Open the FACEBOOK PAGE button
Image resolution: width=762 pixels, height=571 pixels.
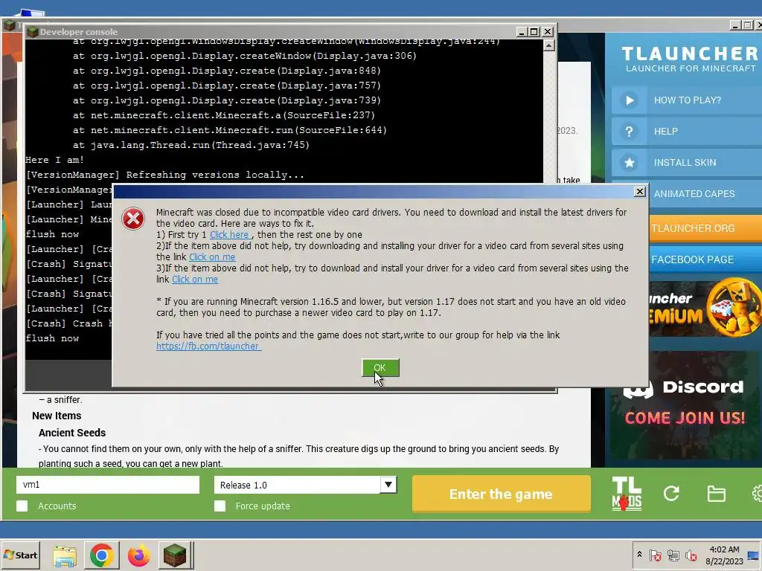point(705,259)
